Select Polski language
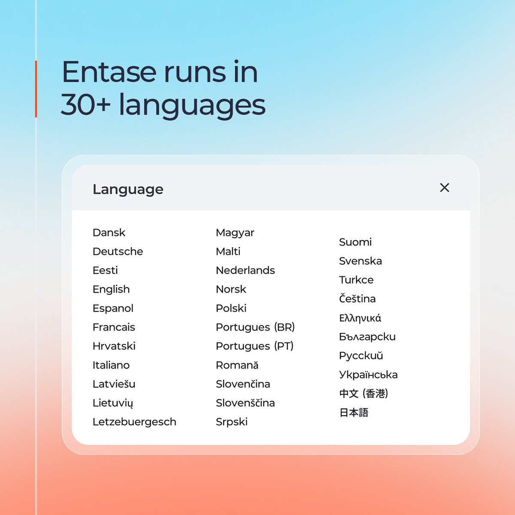Viewport: 515px width, 515px height. pos(231,308)
